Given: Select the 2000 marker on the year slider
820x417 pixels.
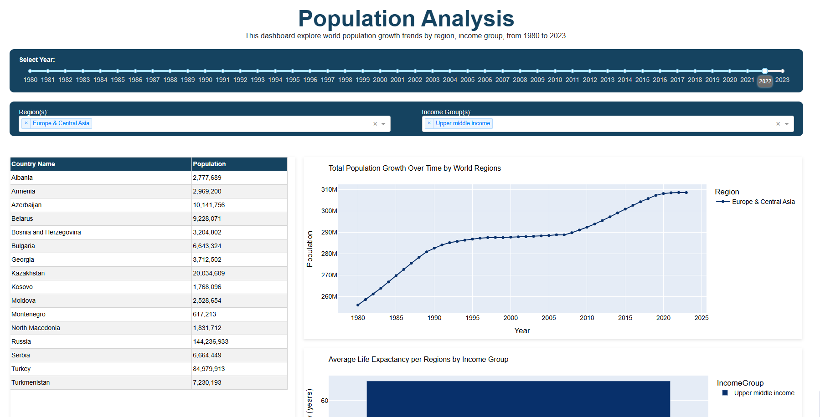Looking at the screenshot, I should pos(380,71).
